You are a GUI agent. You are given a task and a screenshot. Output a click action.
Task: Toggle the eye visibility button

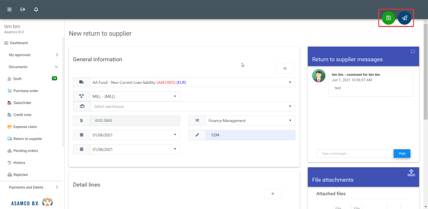coord(285,69)
